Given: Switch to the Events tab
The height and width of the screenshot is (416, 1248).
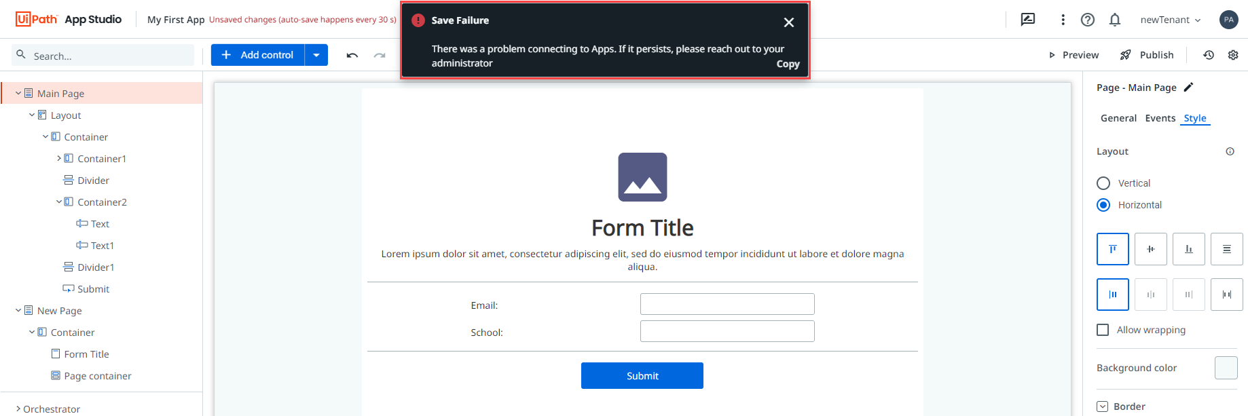Looking at the screenshot, I should (x=1160, y=118).
